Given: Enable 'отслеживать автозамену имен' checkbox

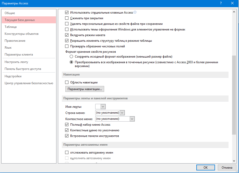Looking at the screenshot, I should coord(67,153).
